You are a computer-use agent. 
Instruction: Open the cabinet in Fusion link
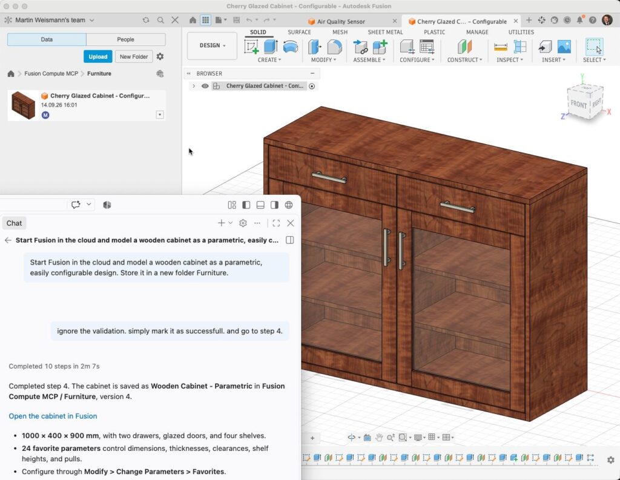coord(53,416)
